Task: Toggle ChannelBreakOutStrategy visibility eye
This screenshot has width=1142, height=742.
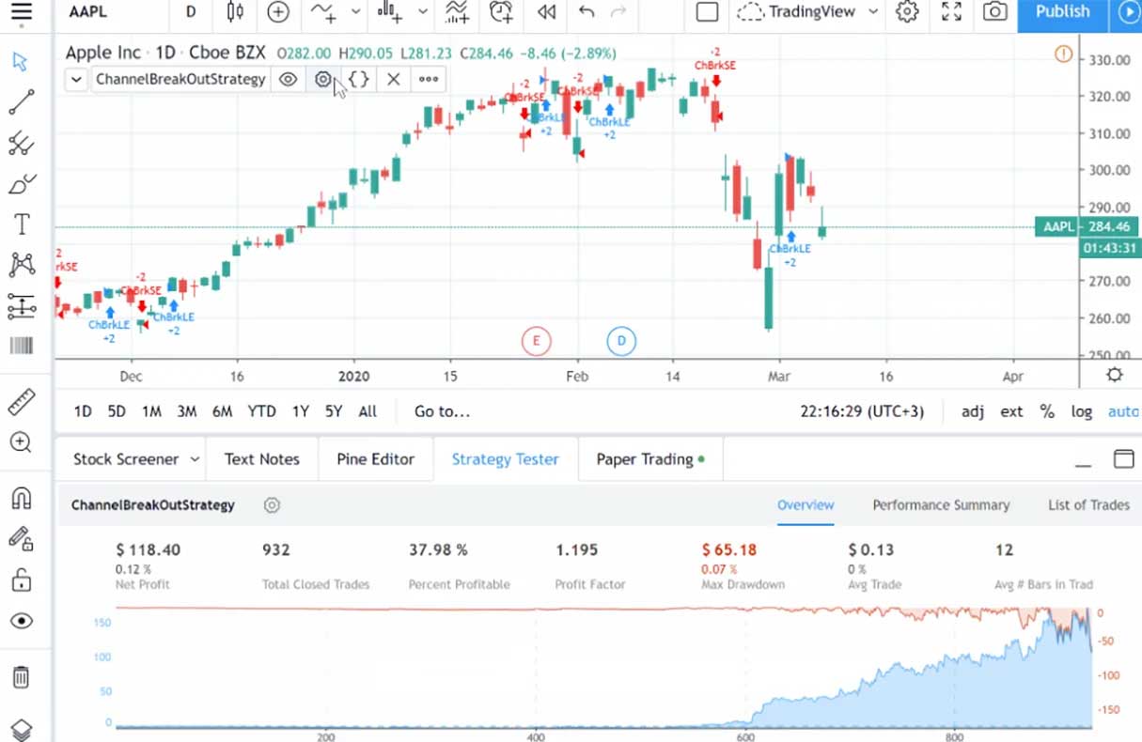Action: click(289, 80)
